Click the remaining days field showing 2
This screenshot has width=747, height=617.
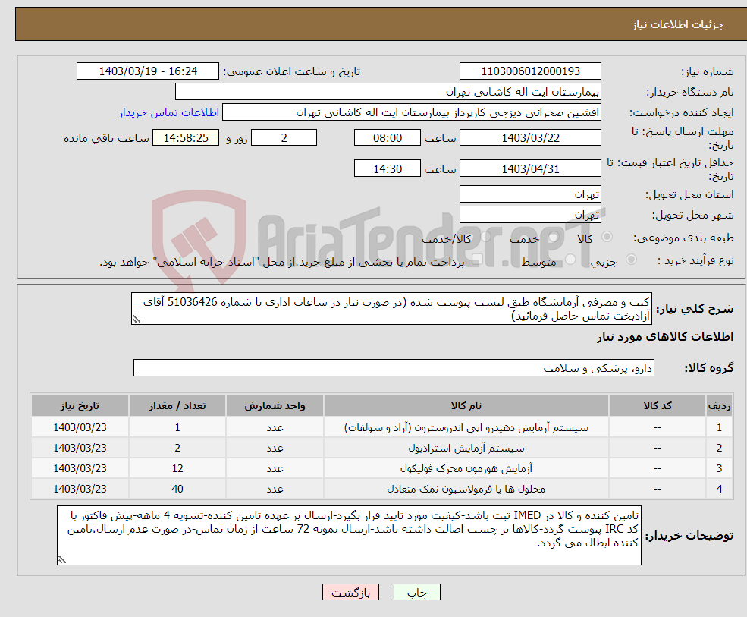[284, 138]
